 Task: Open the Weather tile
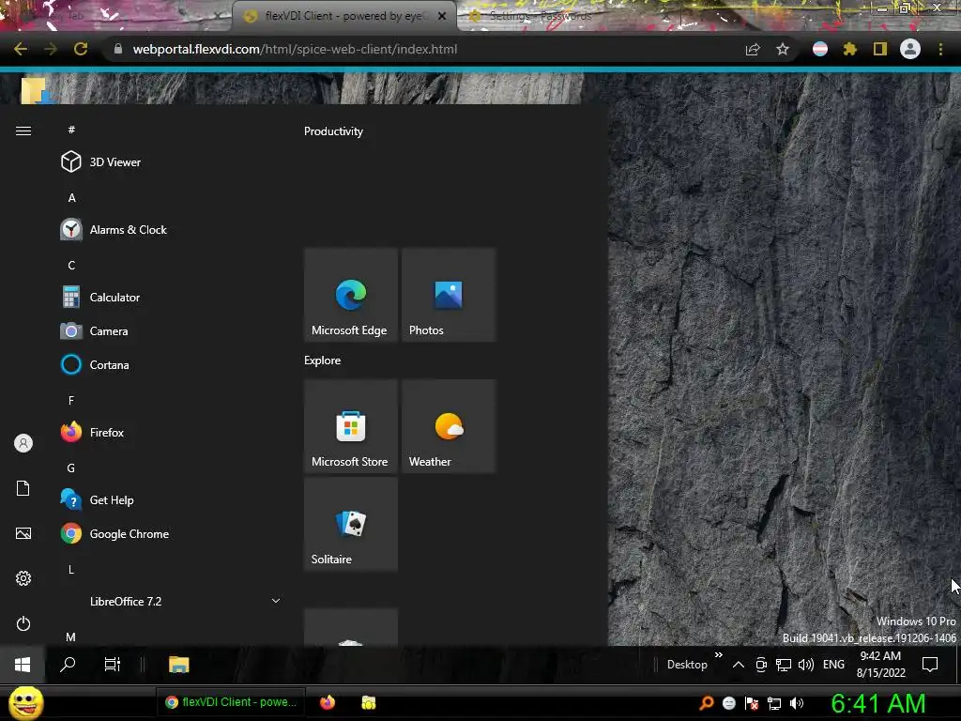(449, 426)
